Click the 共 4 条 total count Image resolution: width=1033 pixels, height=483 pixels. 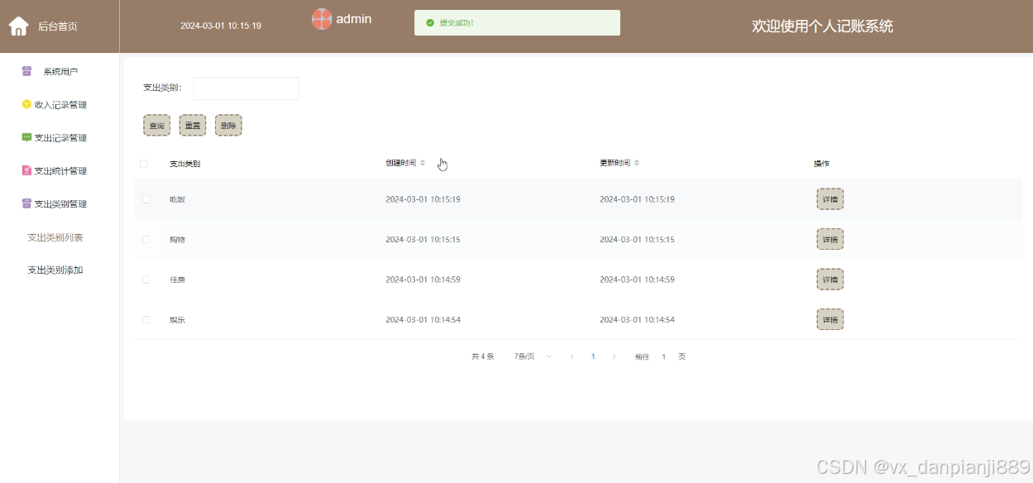[x=483, y=356]
